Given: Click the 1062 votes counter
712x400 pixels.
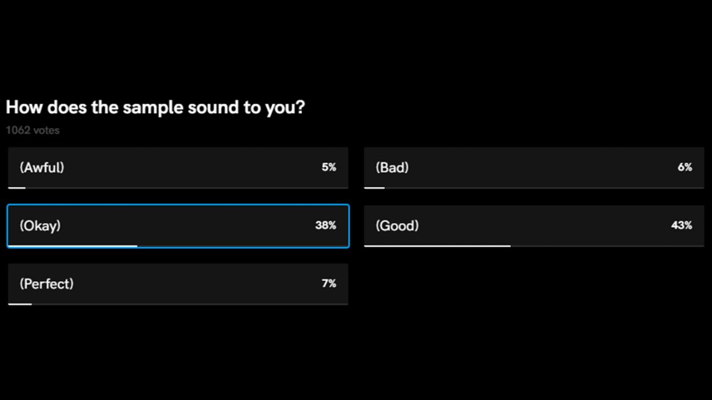Looking at the screenshot, I should [33, 130].
